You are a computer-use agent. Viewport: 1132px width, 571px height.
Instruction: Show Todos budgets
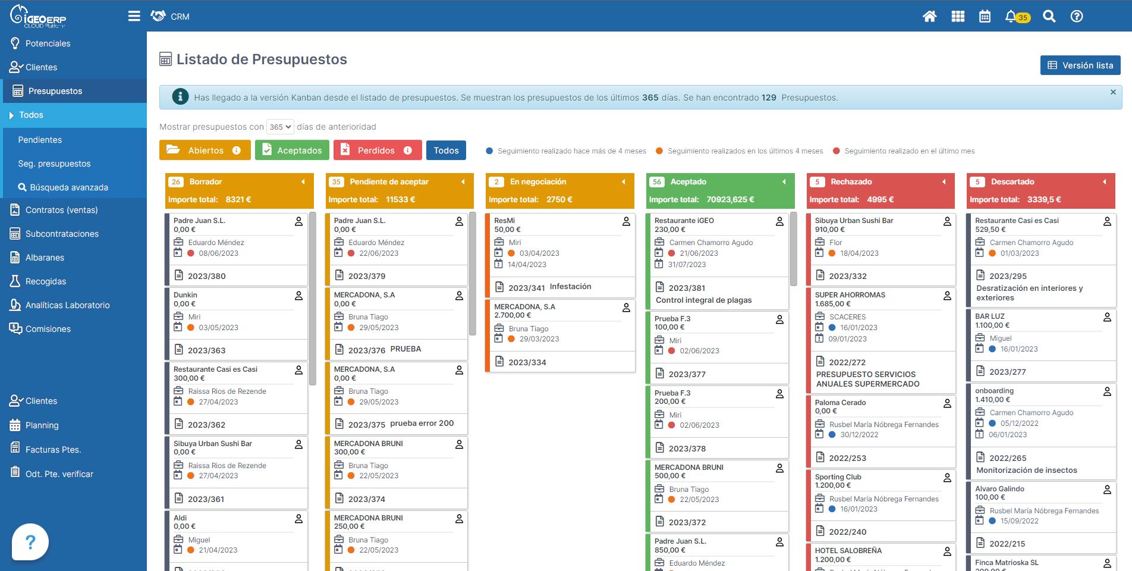coord(446,150)
